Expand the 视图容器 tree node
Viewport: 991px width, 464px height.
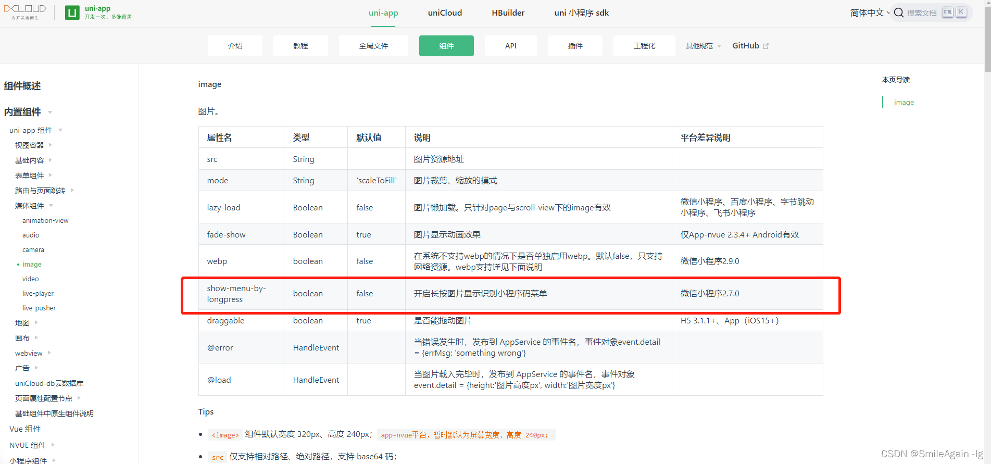click(50, 145)
